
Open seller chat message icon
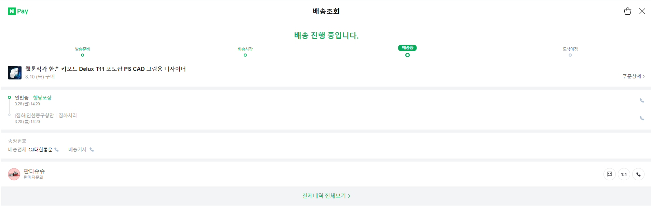pyautogui.click(x=609, y=174)
